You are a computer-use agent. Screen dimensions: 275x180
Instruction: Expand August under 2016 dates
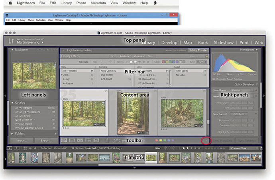point(64,83)
